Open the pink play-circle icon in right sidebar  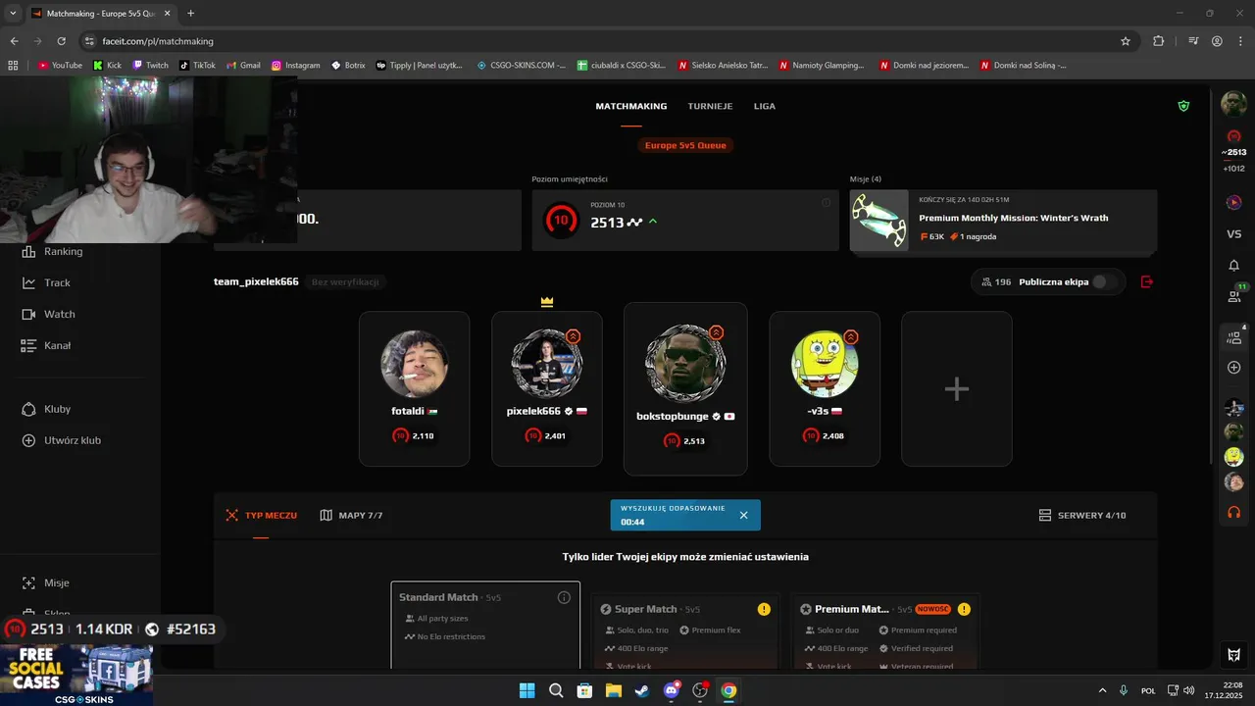(x=1233, y=202)
